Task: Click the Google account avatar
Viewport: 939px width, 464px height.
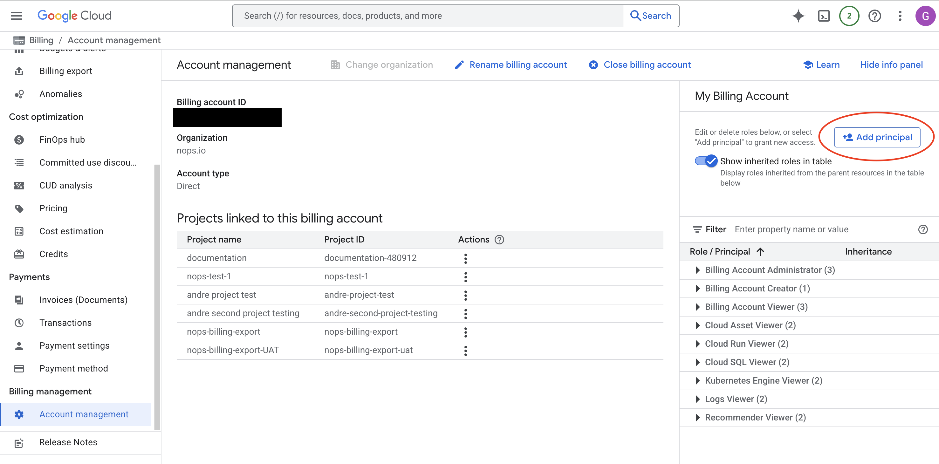Action: [x=926, y=16]
